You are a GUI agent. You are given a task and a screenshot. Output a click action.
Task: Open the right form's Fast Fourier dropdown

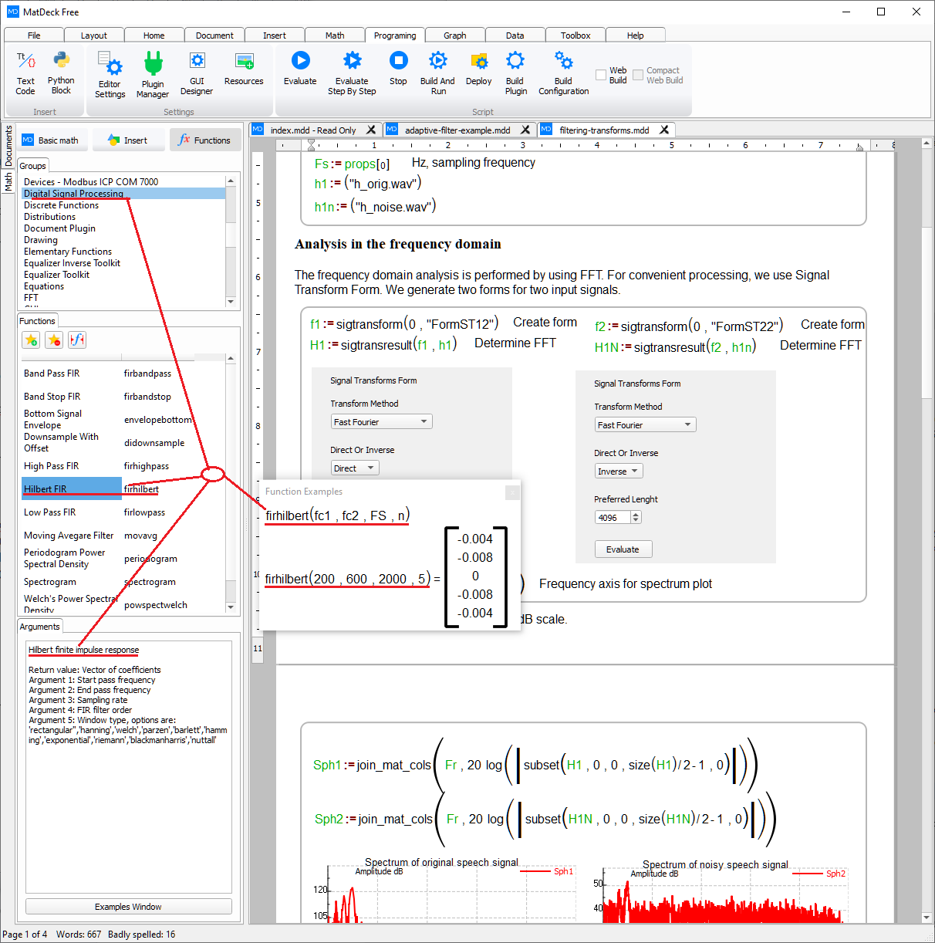646,425
